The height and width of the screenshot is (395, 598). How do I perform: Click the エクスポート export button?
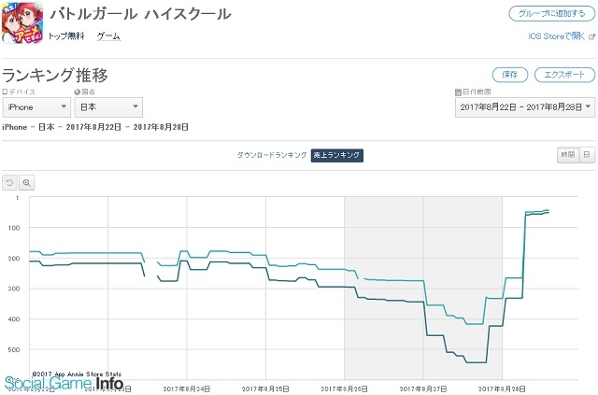click(564, 75)
